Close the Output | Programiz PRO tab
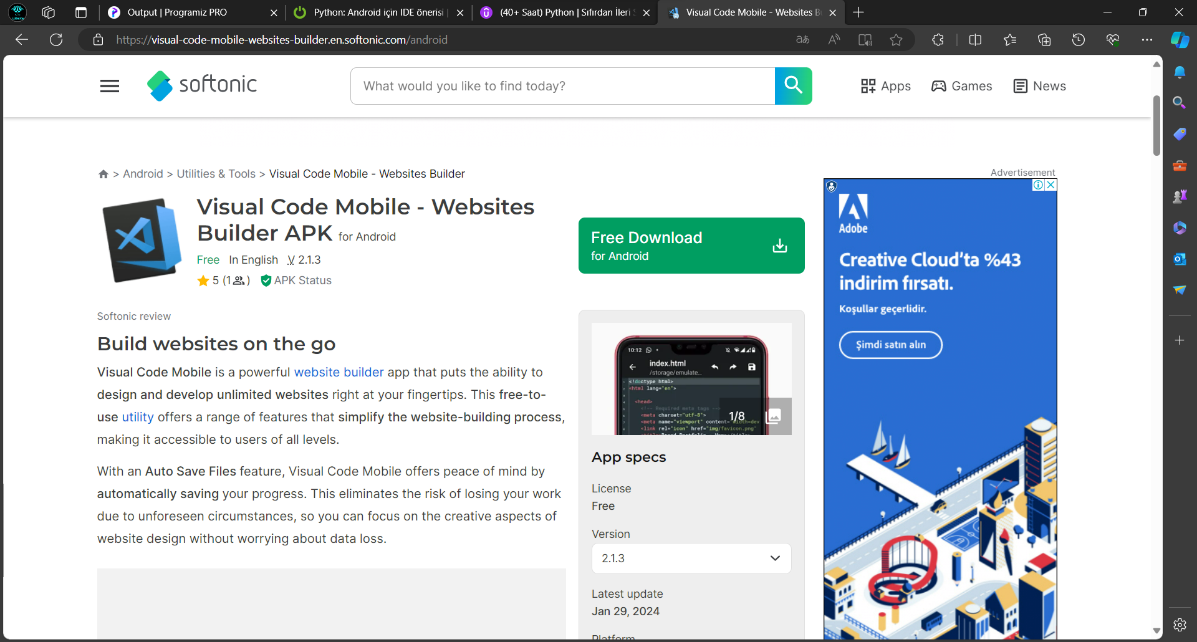1197x642 pixels. coord(274,12)
